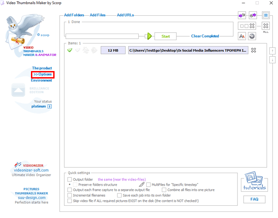
Task: Click the blue window view icon
Action: click(266, 15)
